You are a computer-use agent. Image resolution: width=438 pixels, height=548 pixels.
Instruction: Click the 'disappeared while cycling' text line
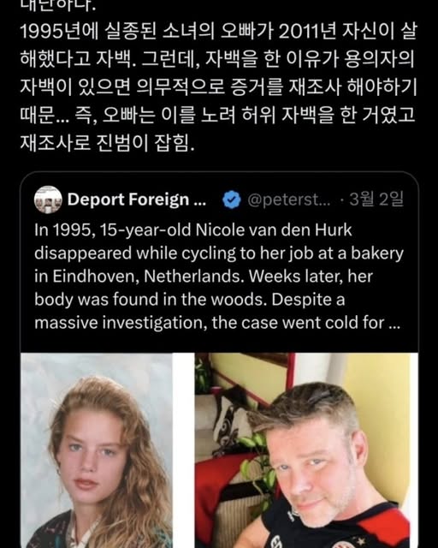pos(219,253)
